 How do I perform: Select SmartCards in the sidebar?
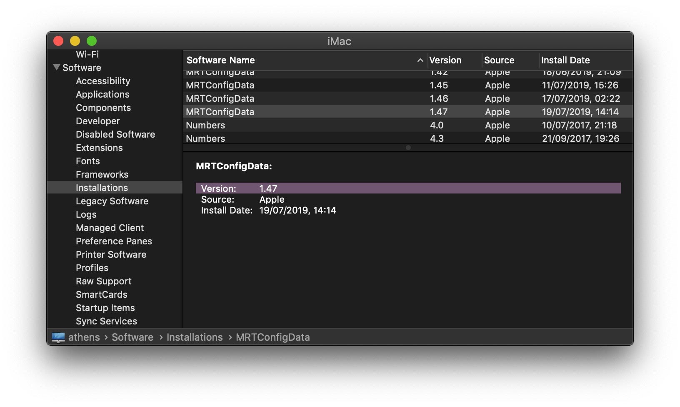pyautogui.click(x=102, y=294)
